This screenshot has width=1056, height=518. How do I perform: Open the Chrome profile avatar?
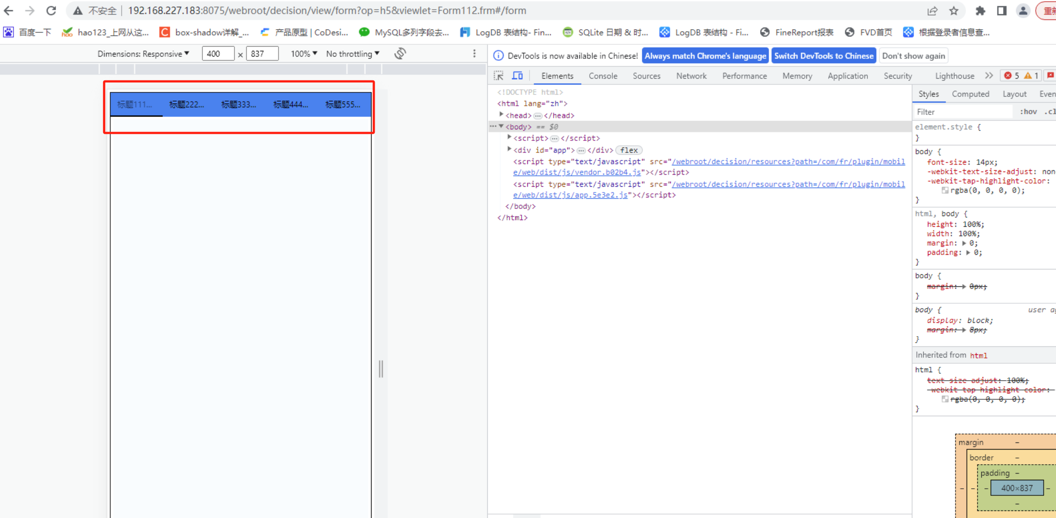(x=1023, y=11)
